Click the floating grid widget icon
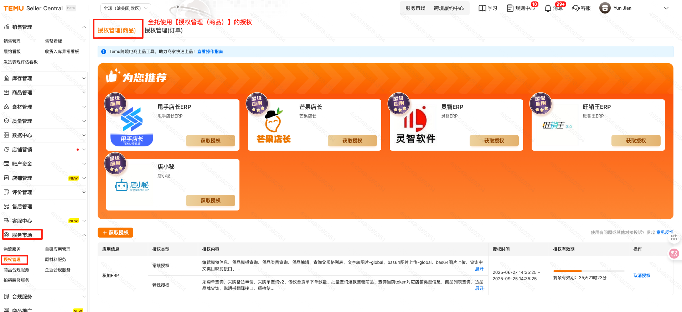The image size is (682, 312). pos(674,237)
